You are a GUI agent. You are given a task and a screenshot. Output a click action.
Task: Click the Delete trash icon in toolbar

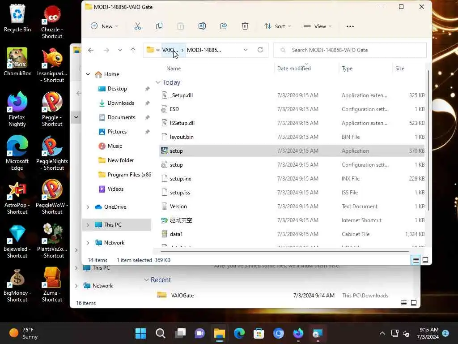click(x=245, y=26)
